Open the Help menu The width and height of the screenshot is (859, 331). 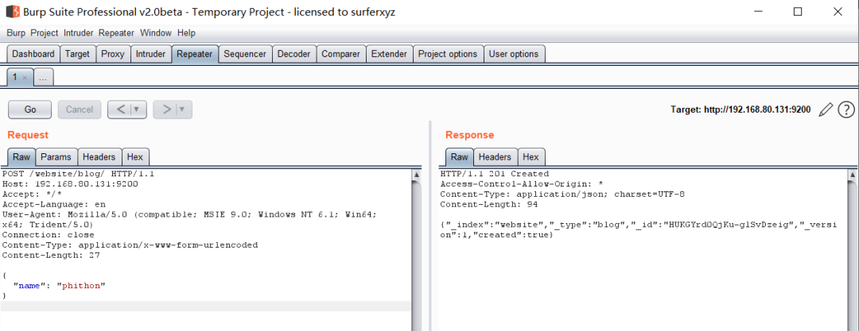(x=186, y=33)
